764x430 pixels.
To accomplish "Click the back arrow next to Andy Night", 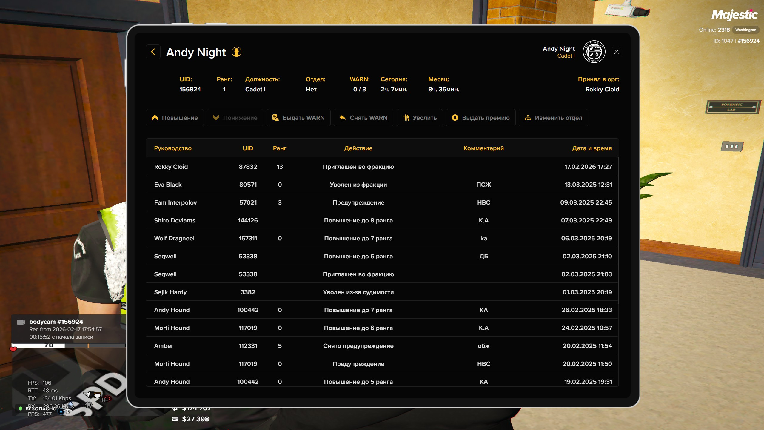I will (153, 52).
